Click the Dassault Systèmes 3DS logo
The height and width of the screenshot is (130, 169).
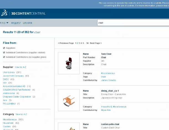4,13
